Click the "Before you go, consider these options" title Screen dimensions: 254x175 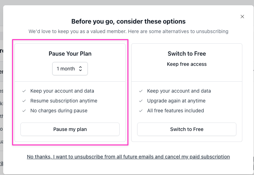point(128,21)
